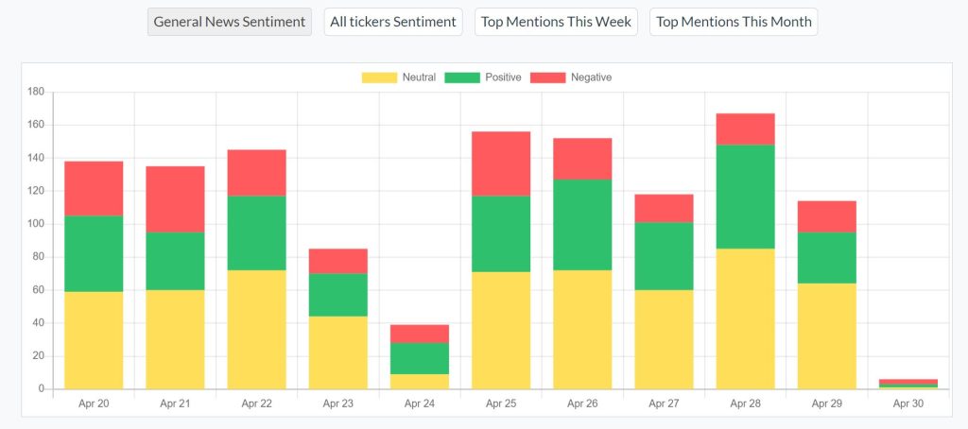Image resolution: width=968 pixels, height=429 pixels.
Task: Click the Apr 27 yellow neutral bar segment
Action: click(663, 339)
